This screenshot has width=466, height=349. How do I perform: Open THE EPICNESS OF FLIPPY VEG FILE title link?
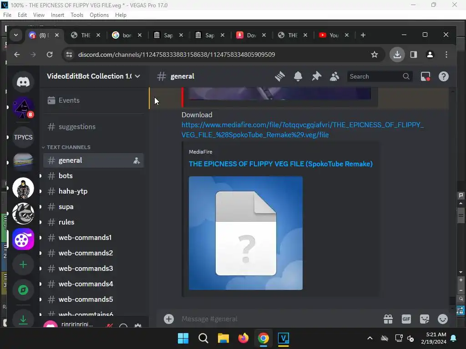(x=280, y=164)
